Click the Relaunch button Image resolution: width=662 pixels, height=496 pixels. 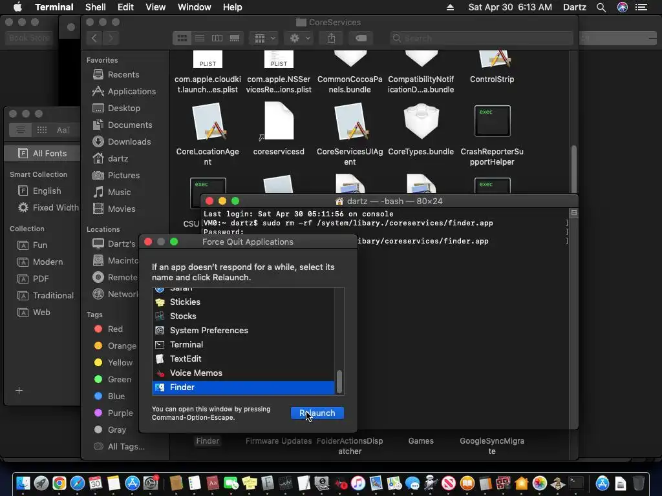click(317, 413)
